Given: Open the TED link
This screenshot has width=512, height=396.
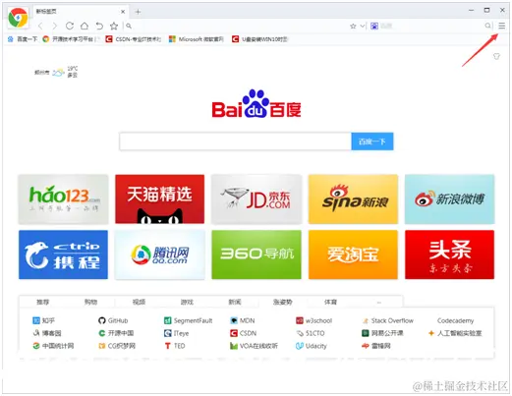Looking at the screenshot, I should (x=175, y=346).
